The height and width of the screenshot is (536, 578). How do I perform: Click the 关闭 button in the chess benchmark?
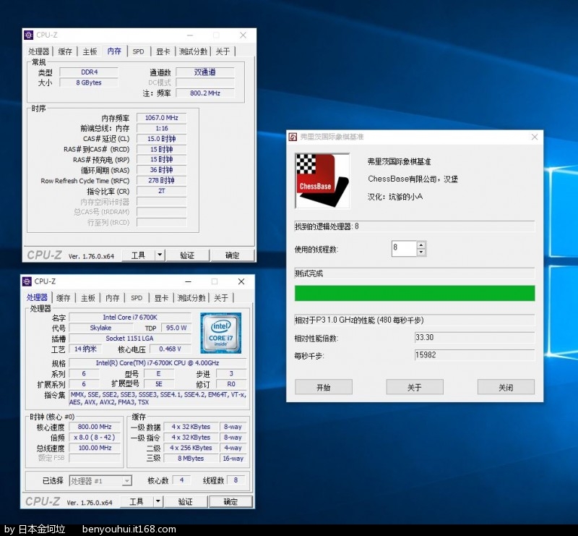click(x=506, y=387)
